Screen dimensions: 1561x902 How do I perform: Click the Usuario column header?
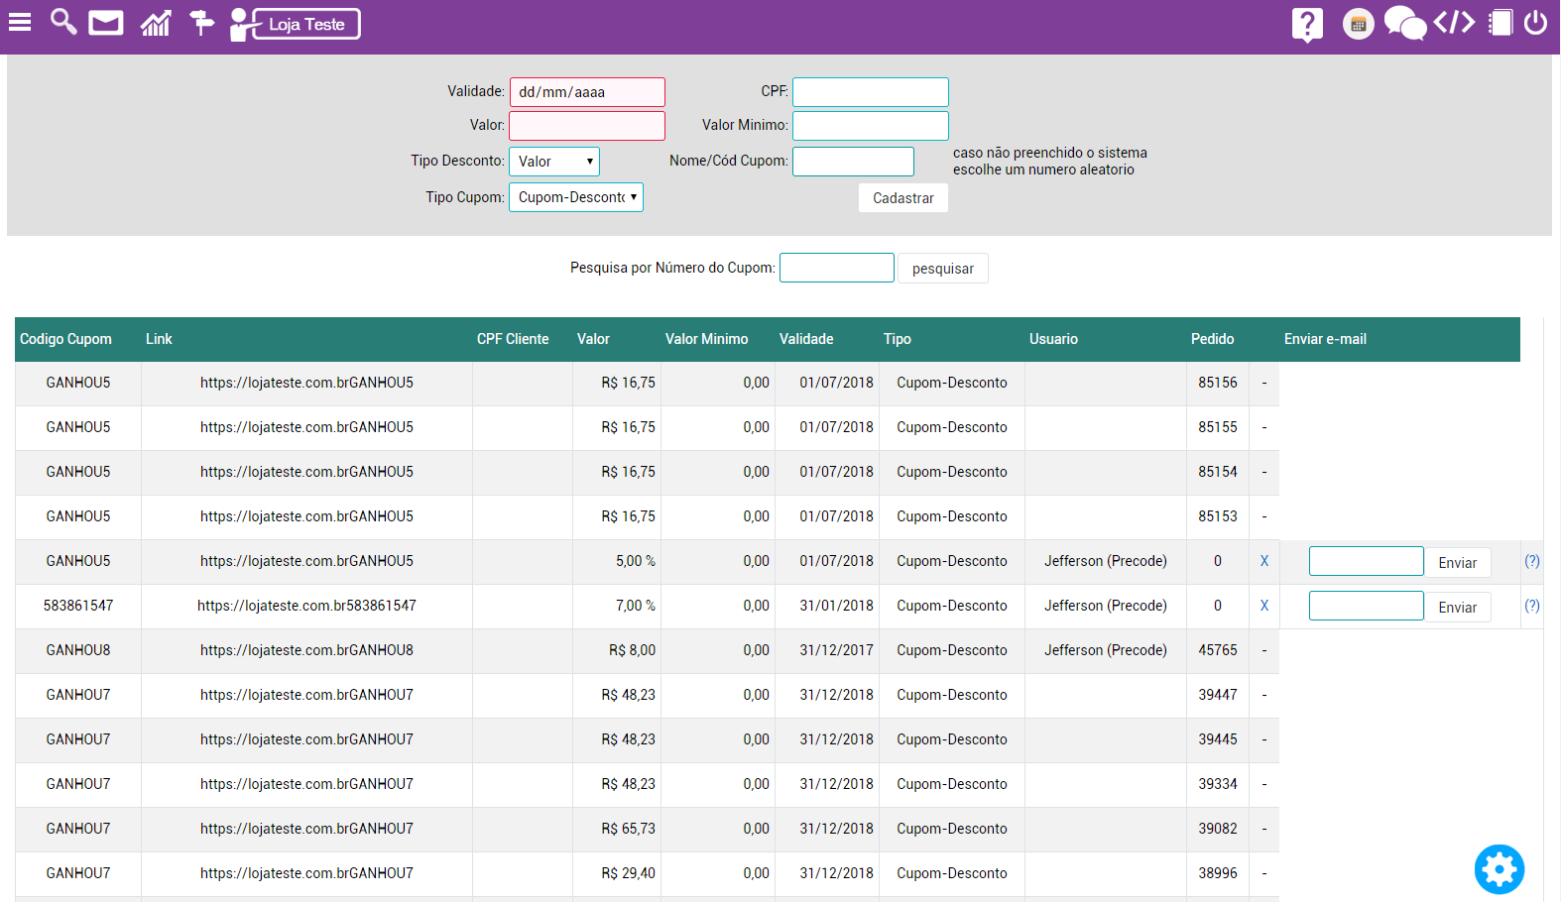1053,339
